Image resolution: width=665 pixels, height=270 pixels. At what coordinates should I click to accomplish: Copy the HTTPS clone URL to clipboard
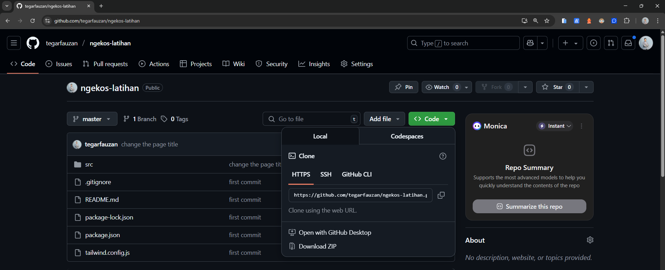pos(441,195)
